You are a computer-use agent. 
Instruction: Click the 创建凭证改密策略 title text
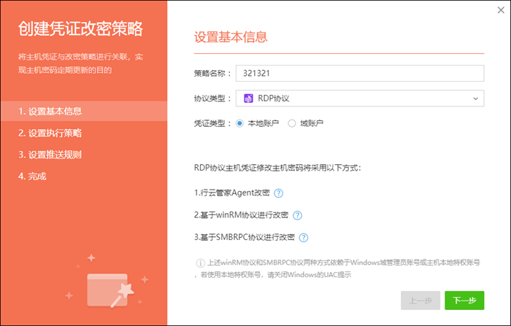coord(80,30)
